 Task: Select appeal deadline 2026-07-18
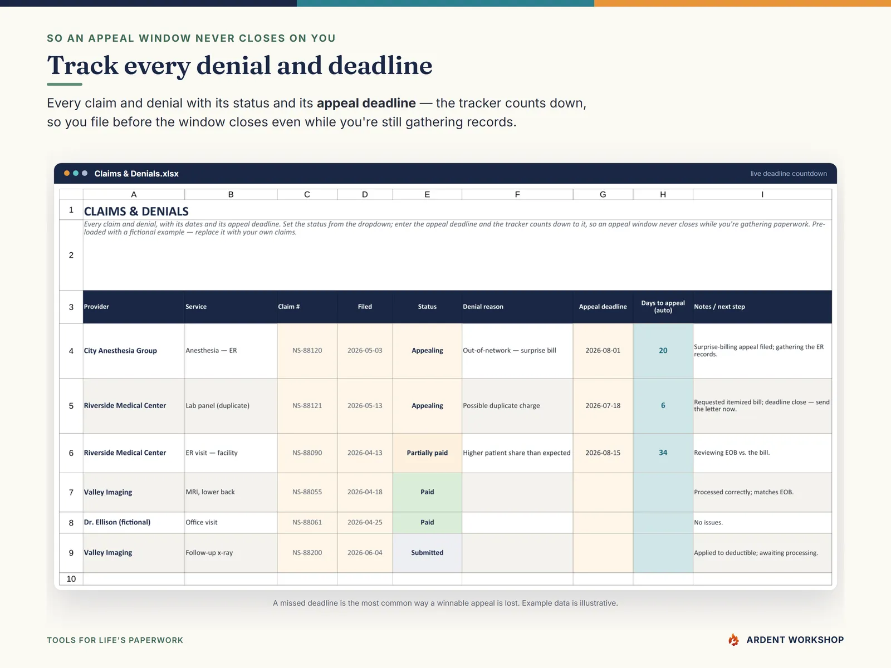pos(603,406)
